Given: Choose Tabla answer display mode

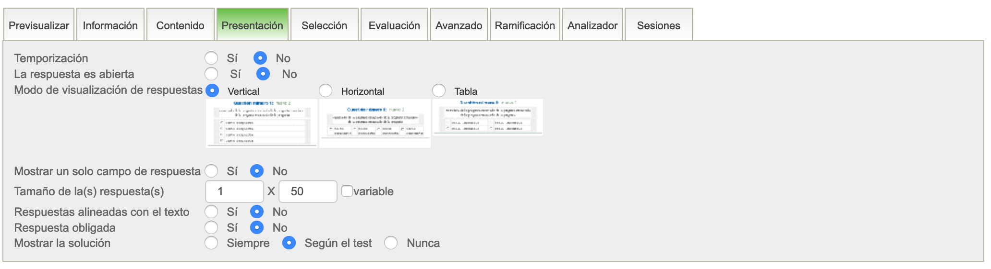Looking at the screenshot, I should 439,90.
